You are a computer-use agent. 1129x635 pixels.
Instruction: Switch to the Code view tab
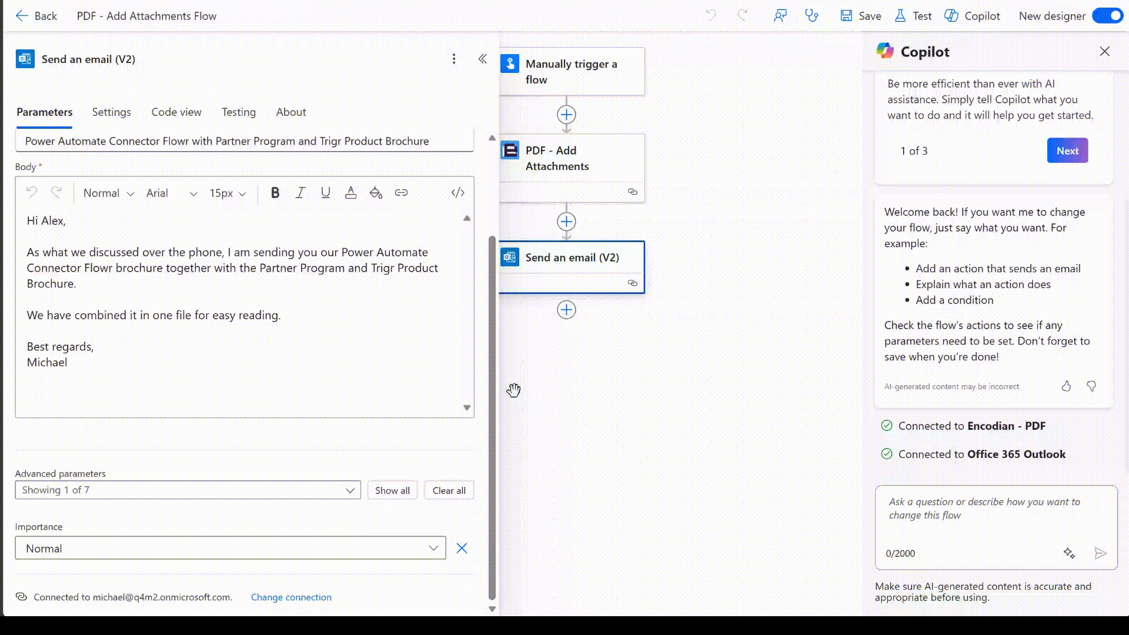176,112
